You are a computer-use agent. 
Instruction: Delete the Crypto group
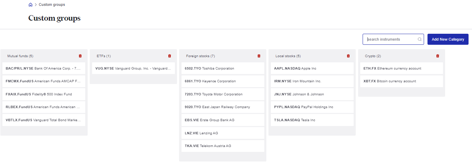pyautogui.click(x=438, y=56)
